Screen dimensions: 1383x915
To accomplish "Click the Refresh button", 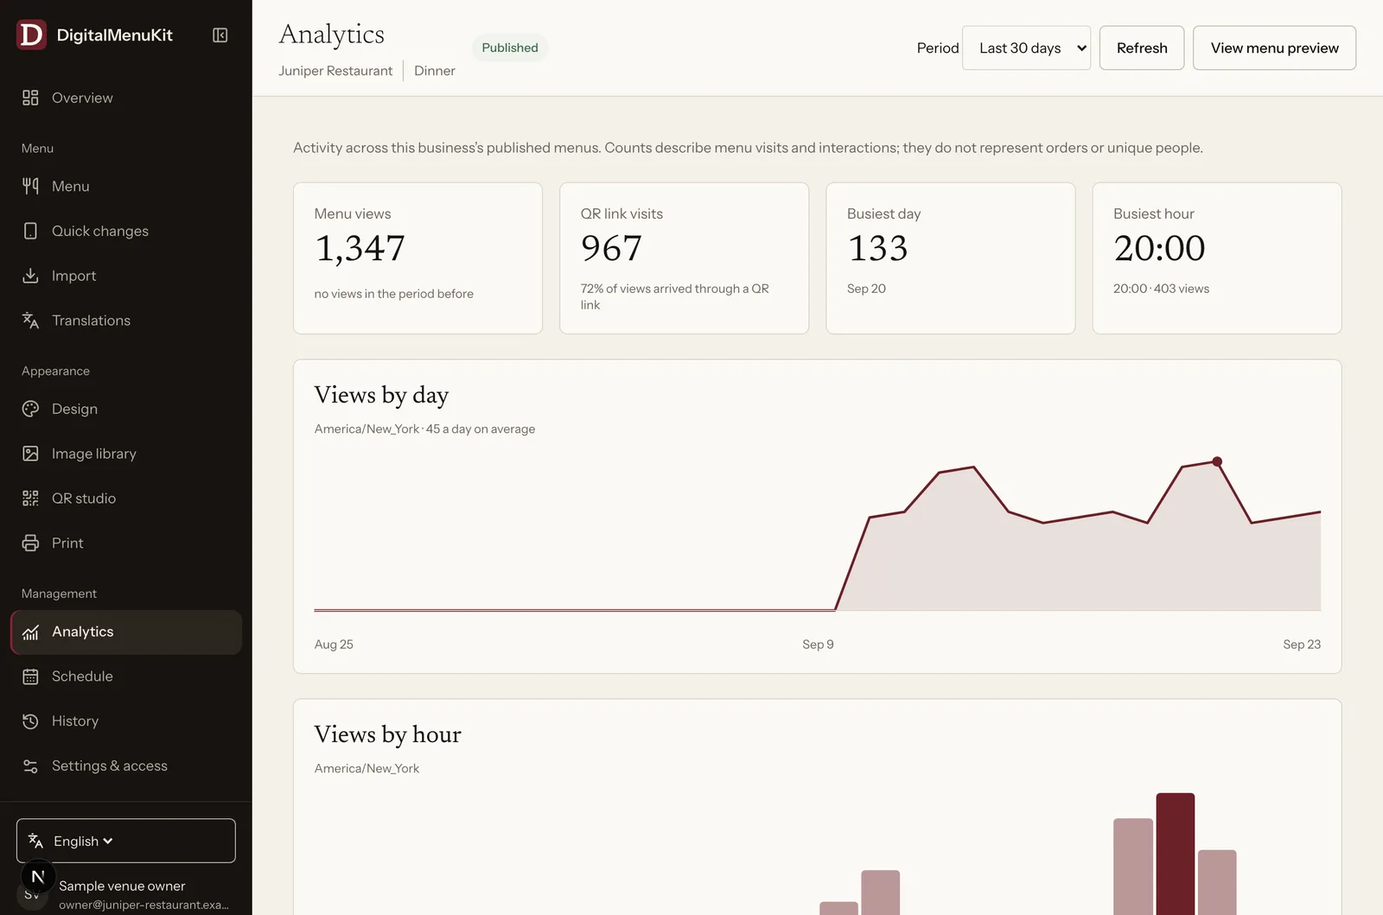I will click(x=1142, y=48).
